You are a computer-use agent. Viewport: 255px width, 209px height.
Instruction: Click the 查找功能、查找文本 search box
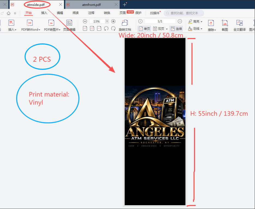pos(184,13)
